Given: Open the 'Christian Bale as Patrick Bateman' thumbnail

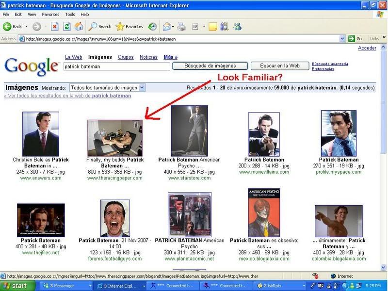Looking at the screenshot, I should (41, 134).
